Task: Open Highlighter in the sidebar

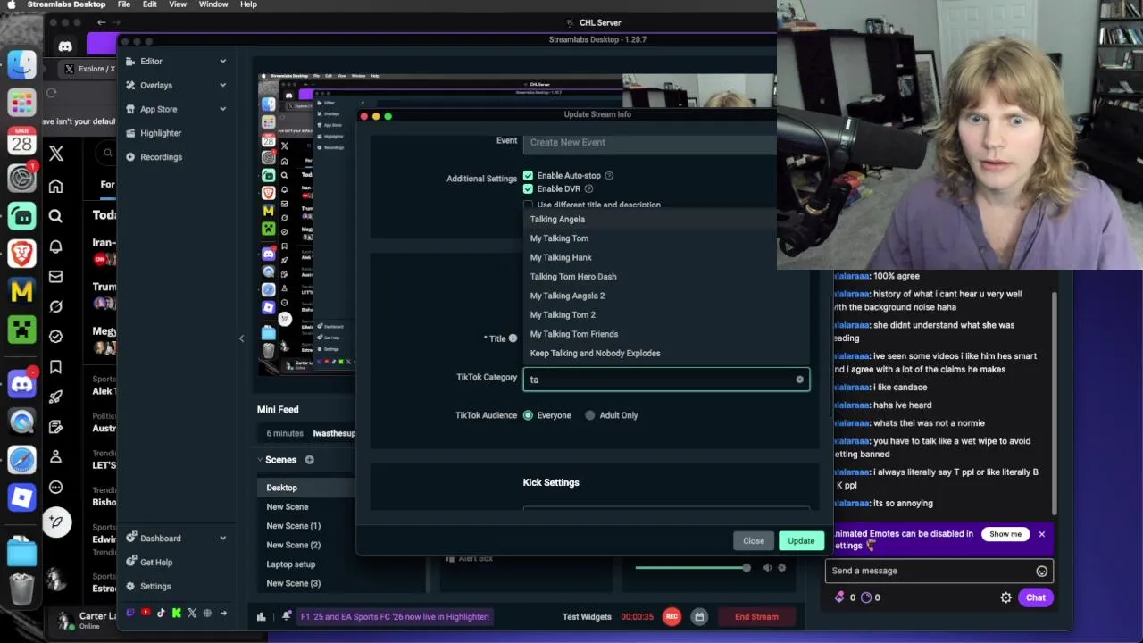Action: click(161, 133)
